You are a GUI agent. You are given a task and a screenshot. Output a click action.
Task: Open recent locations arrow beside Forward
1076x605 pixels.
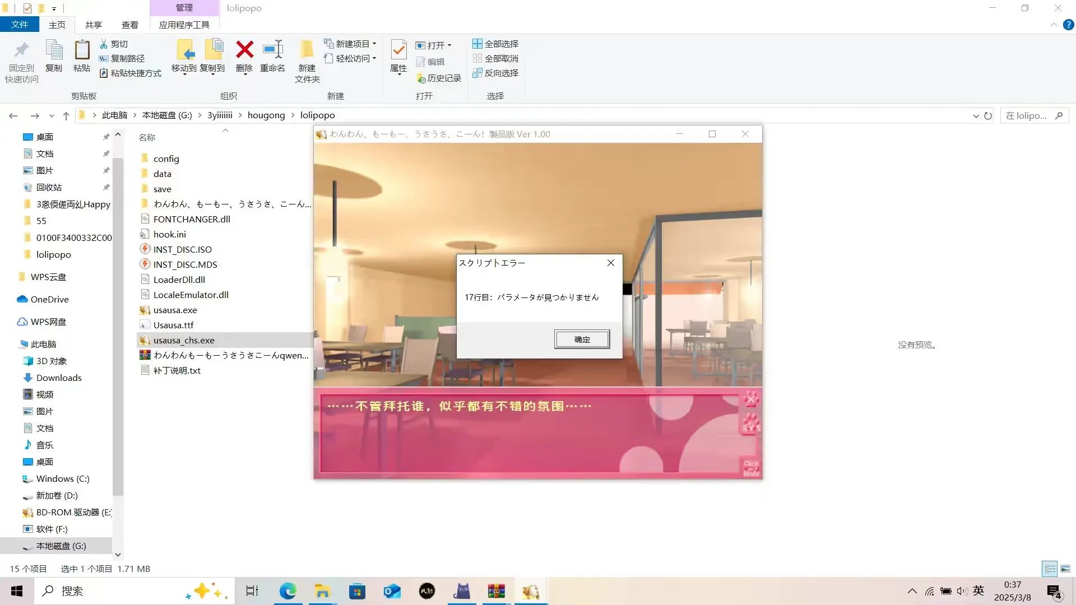[52, 116]
